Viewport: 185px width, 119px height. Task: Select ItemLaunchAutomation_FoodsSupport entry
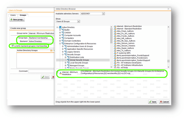[133, 56]
